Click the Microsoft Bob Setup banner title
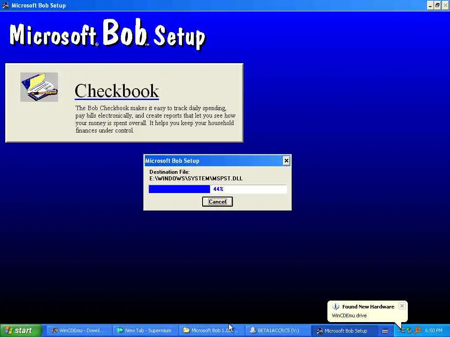 click(x=108, y=34)
